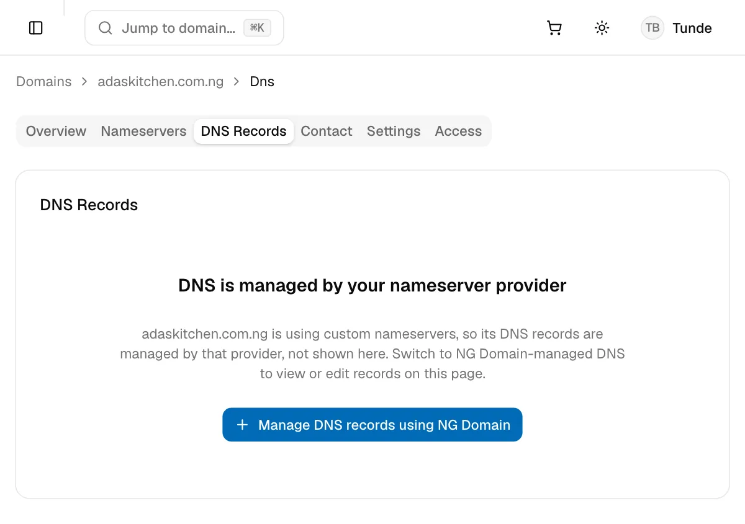Open the shopping cart
This screenshot has width=745, height=524.
(x=554, y=28)
